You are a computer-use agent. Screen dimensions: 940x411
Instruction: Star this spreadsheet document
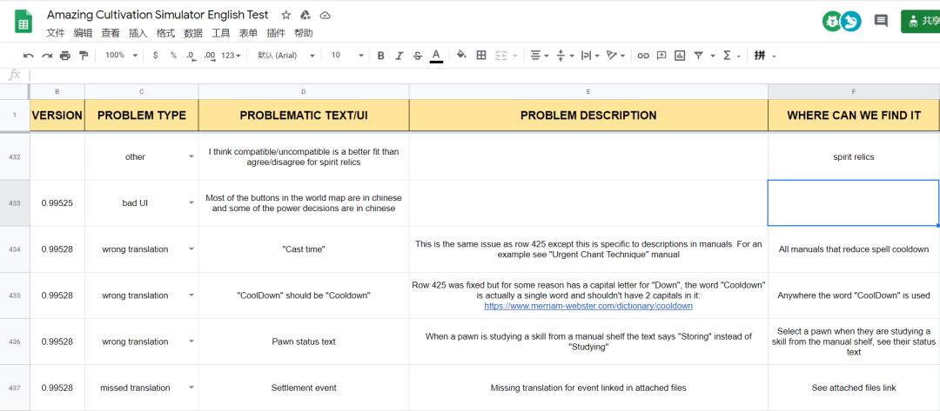click(x=286, y=16)
